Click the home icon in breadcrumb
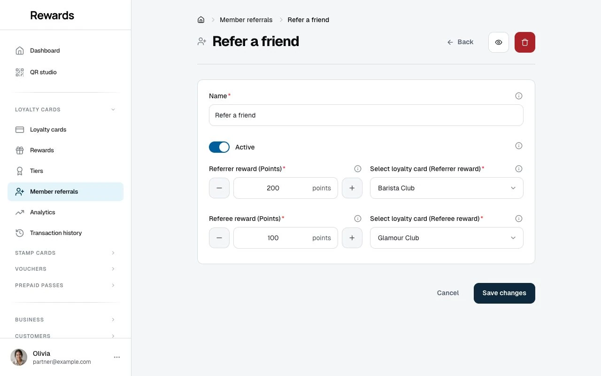The image size is (601, 376). [x=201, y=20]
